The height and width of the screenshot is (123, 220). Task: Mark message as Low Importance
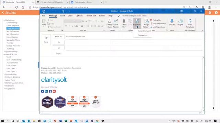158,27
